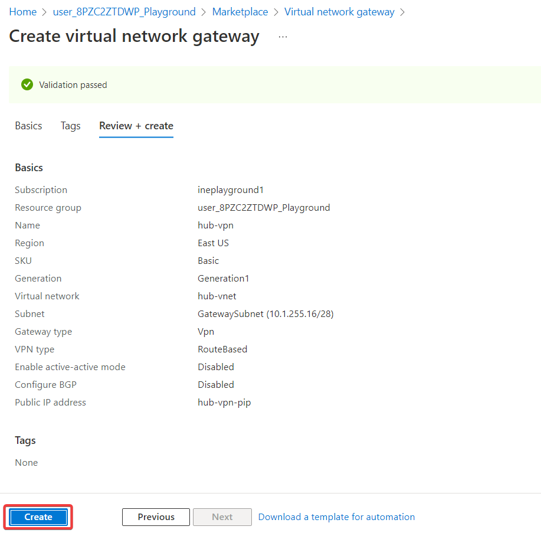Screen dimensions: 541x536
Task: Click the chevron right after Home breadcrumb
Action: (45, 12)
